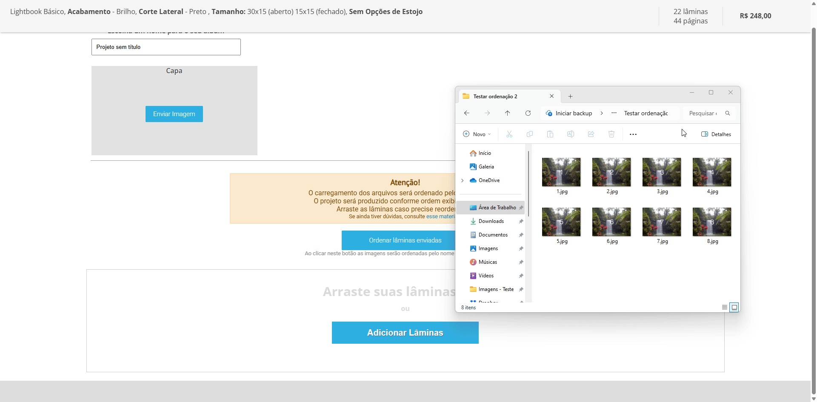Click the pin icon beside Documentos
Screen dimensions: 817x402
pos(521,235)
